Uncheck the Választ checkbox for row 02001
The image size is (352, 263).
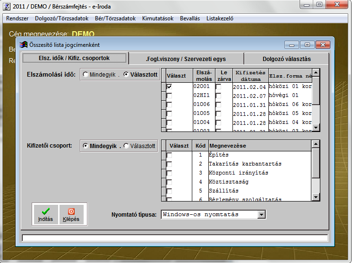click(x=170, y=87)
